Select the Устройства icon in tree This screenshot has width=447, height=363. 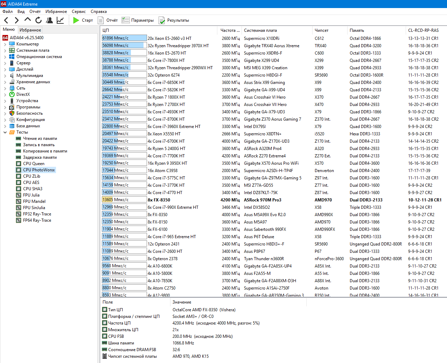[12, 101]
